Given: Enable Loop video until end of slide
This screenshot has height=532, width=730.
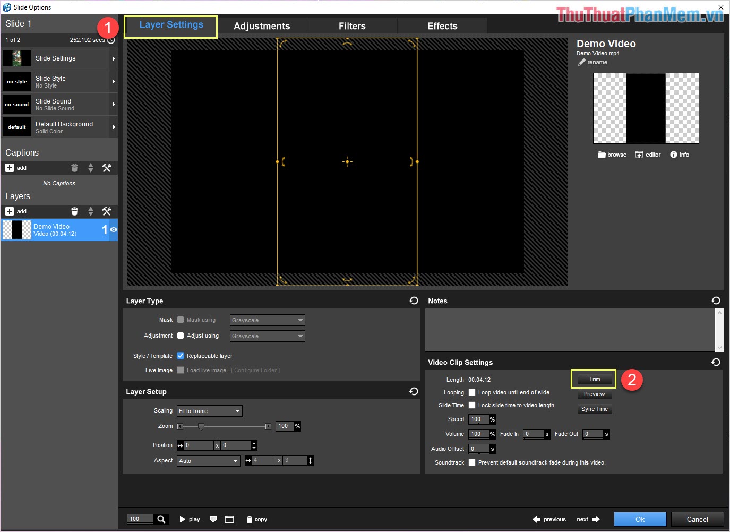Looking at the screenshot, I should [x=472, y=392].
